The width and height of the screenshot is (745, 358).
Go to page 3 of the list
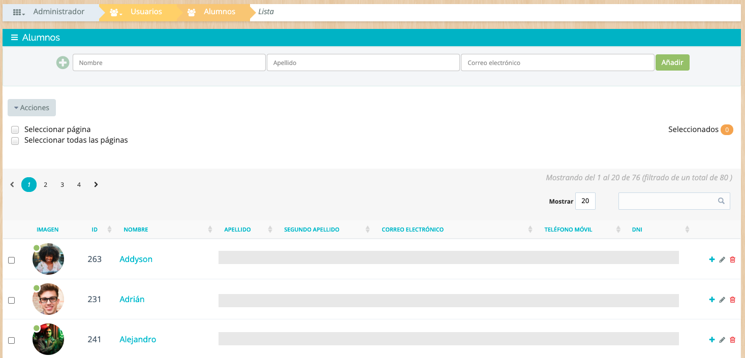click(62, 185)
